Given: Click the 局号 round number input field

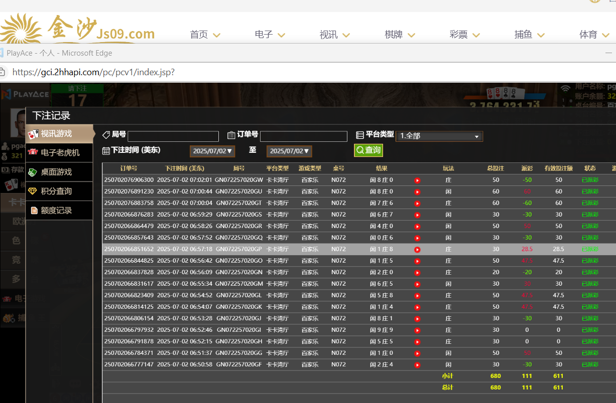Looking at the screenshot, I should pyautogui.click(x=173, y=136).
